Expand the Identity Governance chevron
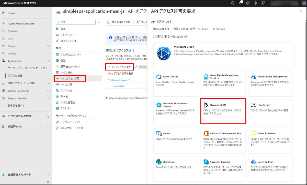 tap(49, 91)
